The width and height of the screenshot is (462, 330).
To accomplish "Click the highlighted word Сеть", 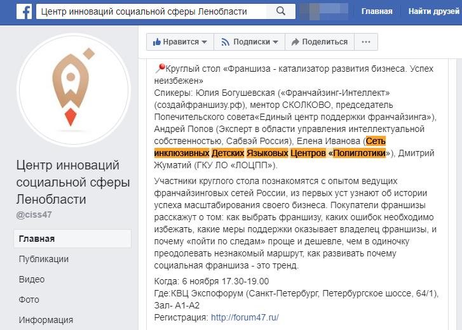I will (376, 141).
